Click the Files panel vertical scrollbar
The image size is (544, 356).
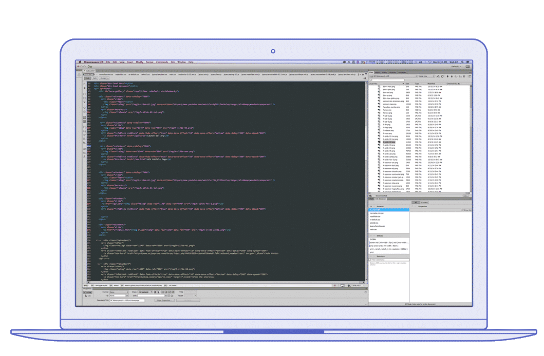(x=471, y=139)
